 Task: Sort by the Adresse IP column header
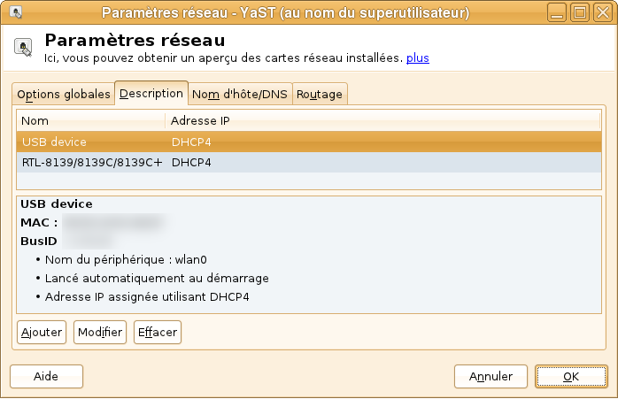[x=383, y=120]
